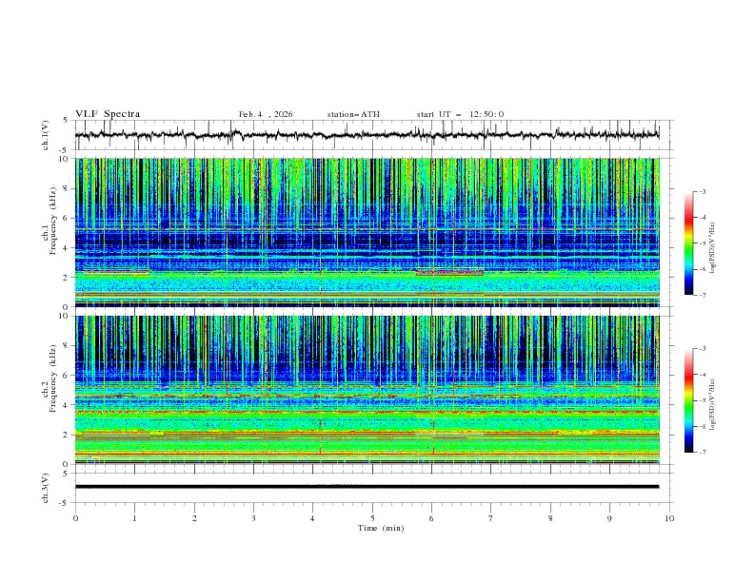The image size is (754, 582).
Task: Click the ch.2 spectrogram color scale bar
Action: [x=688, y=400]
